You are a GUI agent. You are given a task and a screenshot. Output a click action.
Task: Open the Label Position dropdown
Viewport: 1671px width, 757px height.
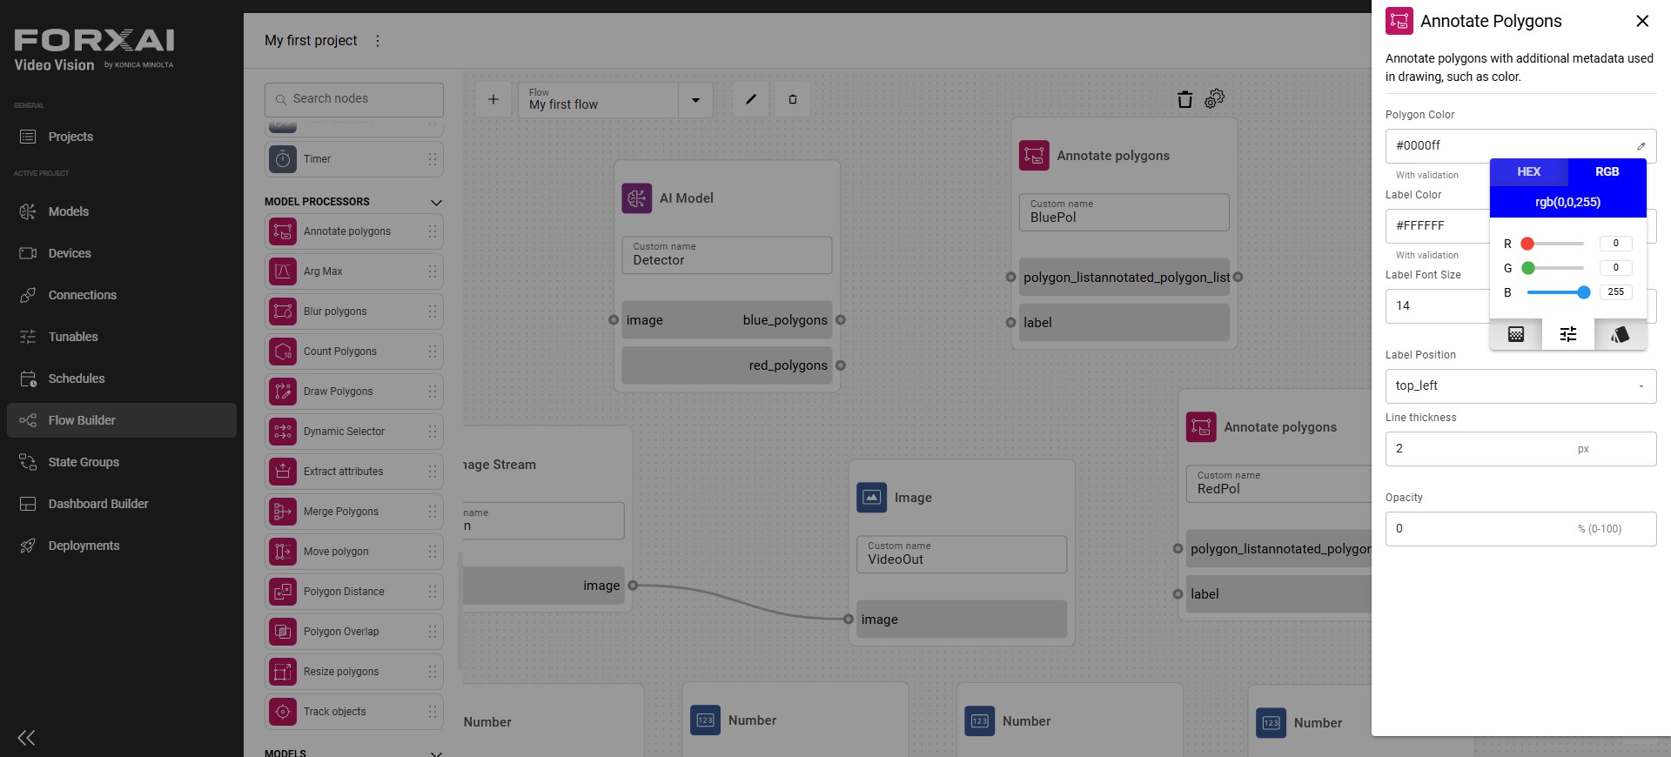1520,386
